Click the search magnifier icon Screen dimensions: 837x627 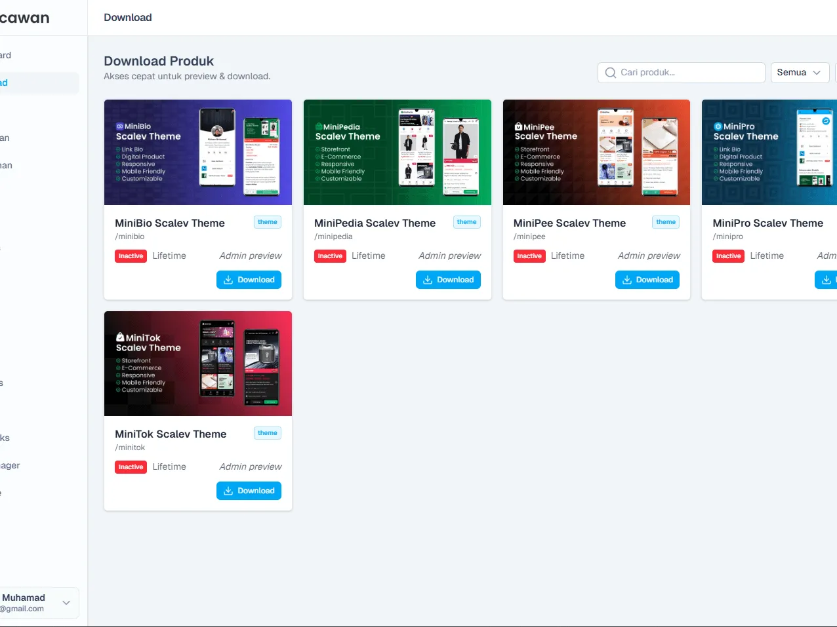tap(610, 73)
